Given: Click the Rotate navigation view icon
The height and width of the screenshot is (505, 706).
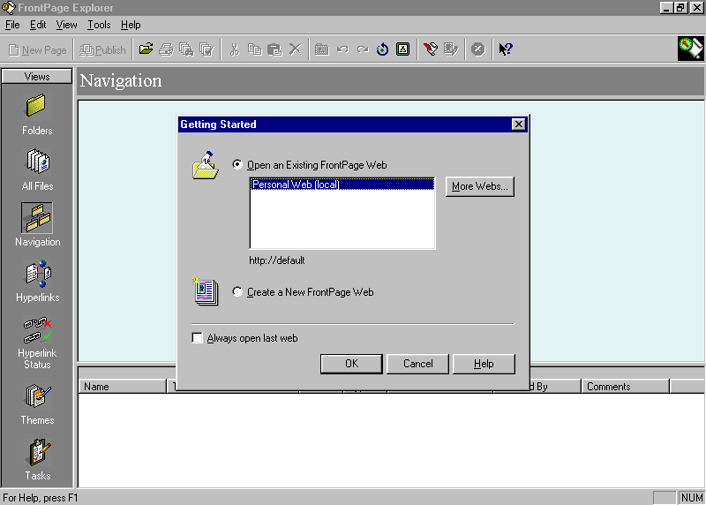Looking at the screenshot, I should point(383,49).
